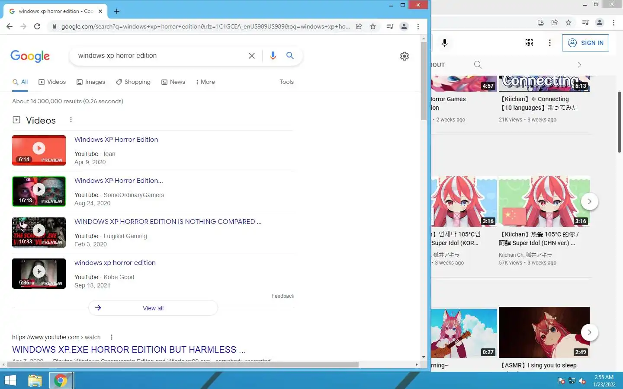Viewport: 623px width, 389px height.
Task: Click the taskbar clock showing 2:55 AM
Action: [604, 381]
